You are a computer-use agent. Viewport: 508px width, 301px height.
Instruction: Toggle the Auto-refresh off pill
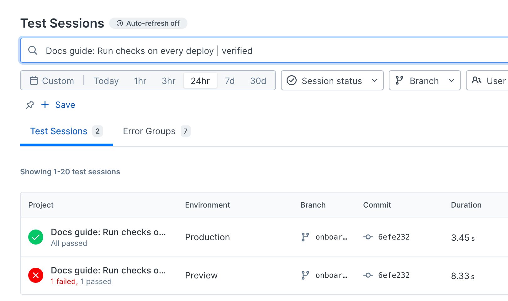(x=148, y=23)
